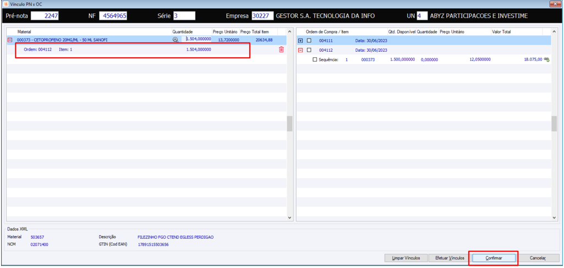The image size is (564, 268).
Task: Click the order number 004111 text
Action: 325,41
